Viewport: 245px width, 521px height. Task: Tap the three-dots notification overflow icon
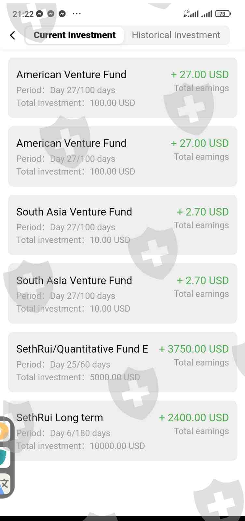76,14
